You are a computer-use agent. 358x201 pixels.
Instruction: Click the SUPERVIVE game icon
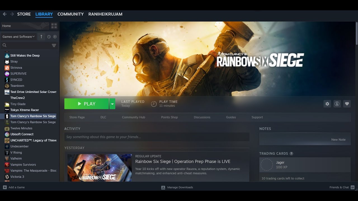(7, 74)
